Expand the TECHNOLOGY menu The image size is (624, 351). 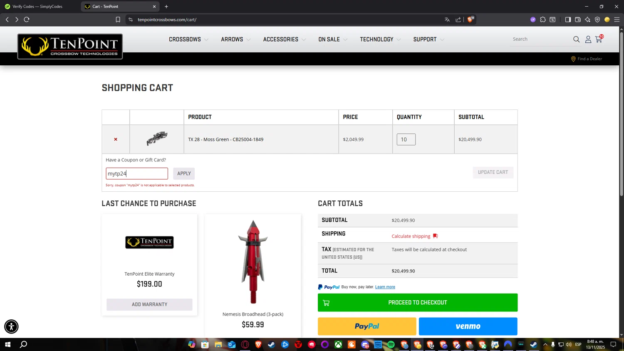[x=380, y=40]
